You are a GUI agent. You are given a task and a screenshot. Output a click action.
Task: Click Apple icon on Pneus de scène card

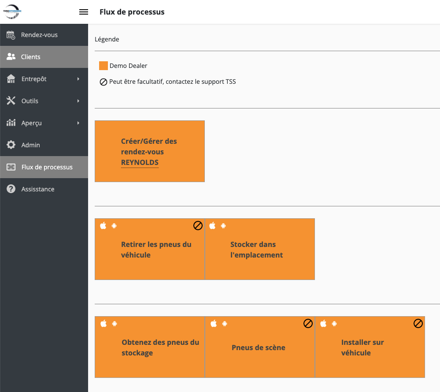pyautogui.click(x=214, y=324)
